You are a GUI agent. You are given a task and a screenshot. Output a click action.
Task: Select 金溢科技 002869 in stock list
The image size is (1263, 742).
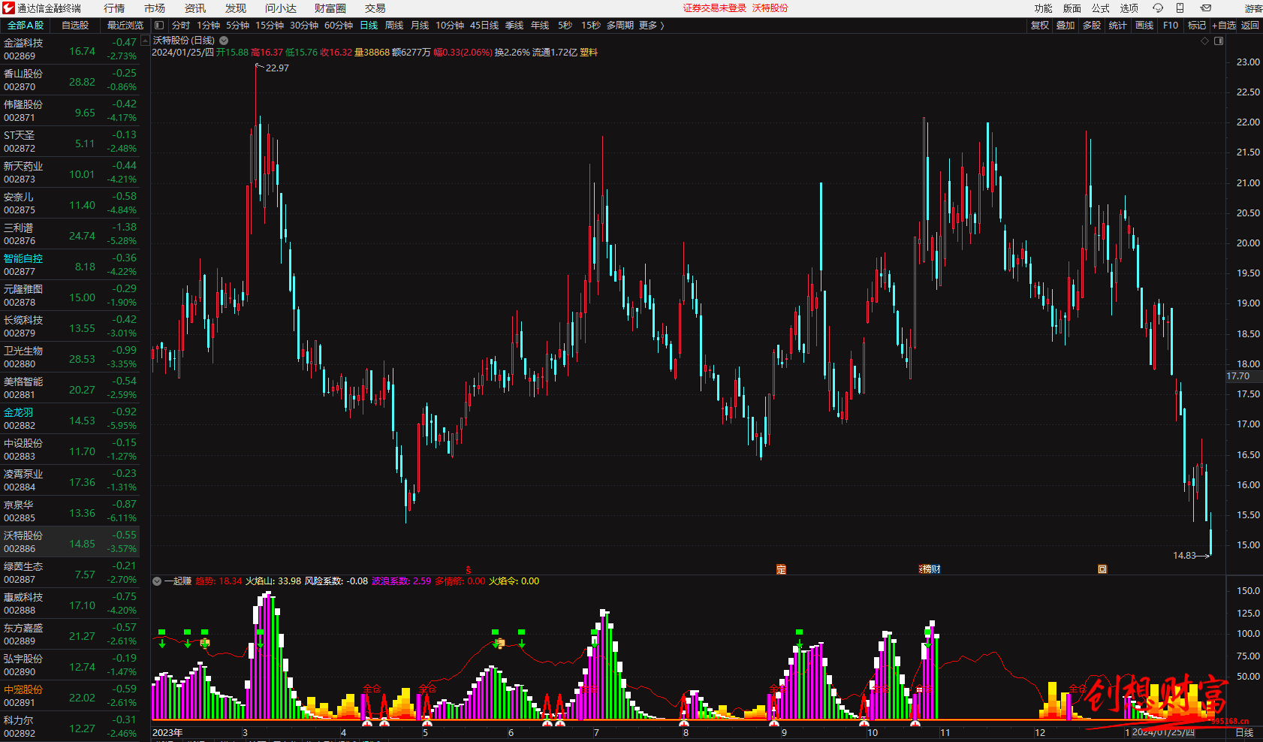click(70, 50)
